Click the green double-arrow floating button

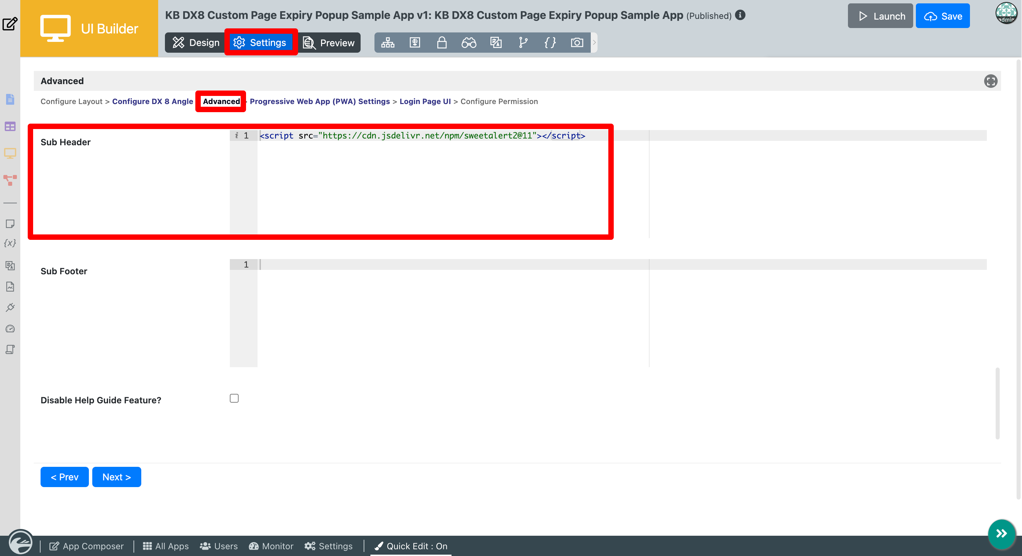click(1002, 533)
